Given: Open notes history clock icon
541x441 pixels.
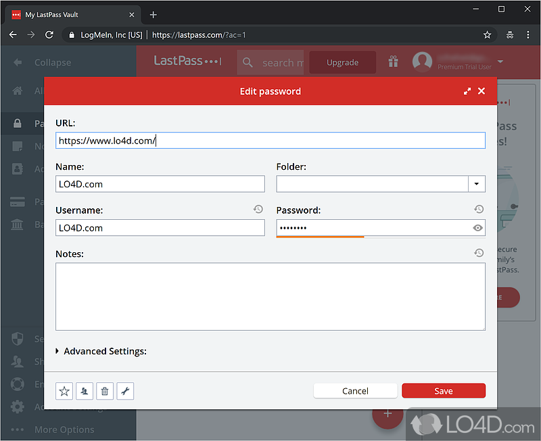Looking at the screenshot, I should click(479, 253).
